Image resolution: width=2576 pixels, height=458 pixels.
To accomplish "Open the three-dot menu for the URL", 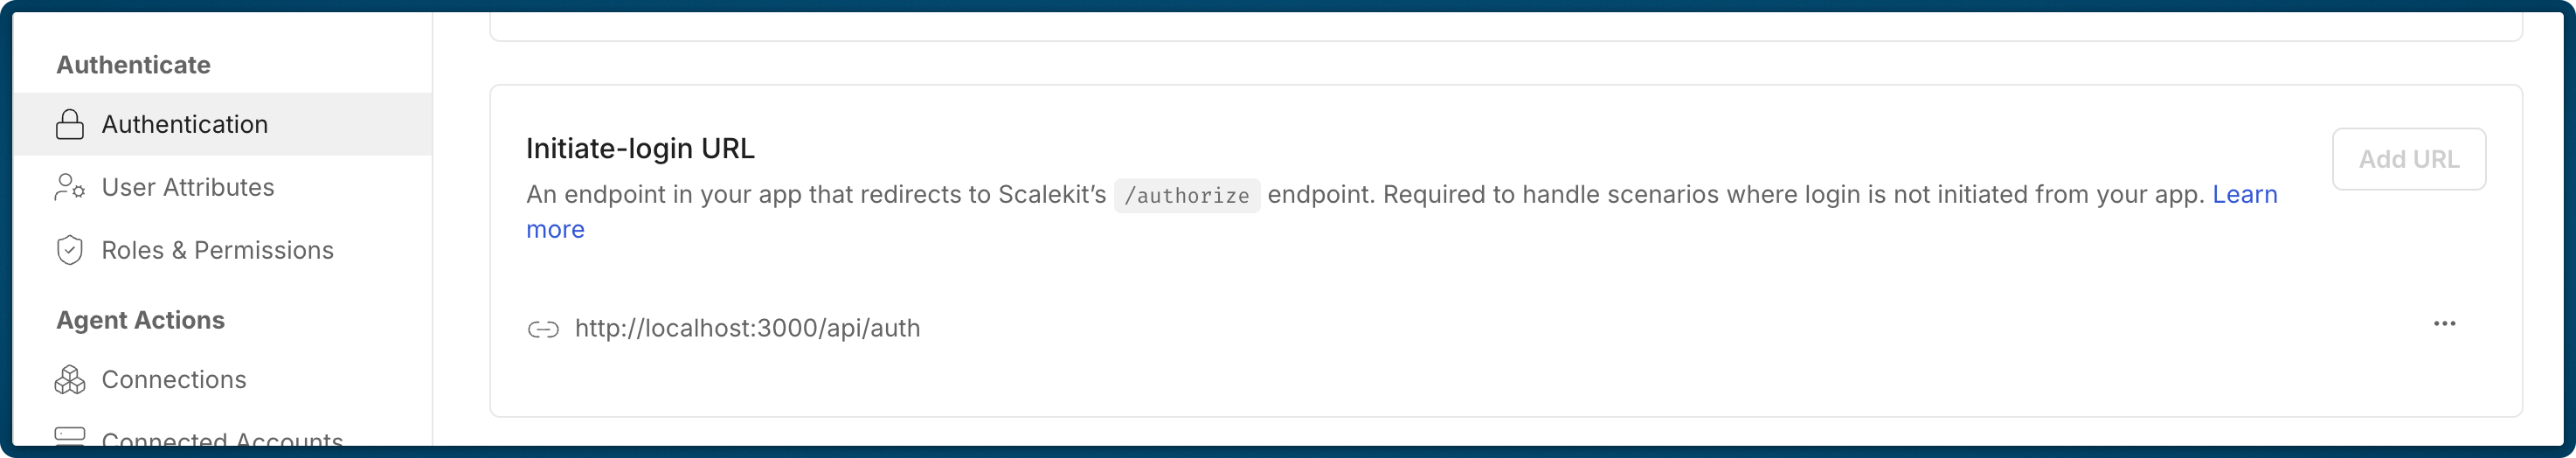I will click(x=2444, y=324).
